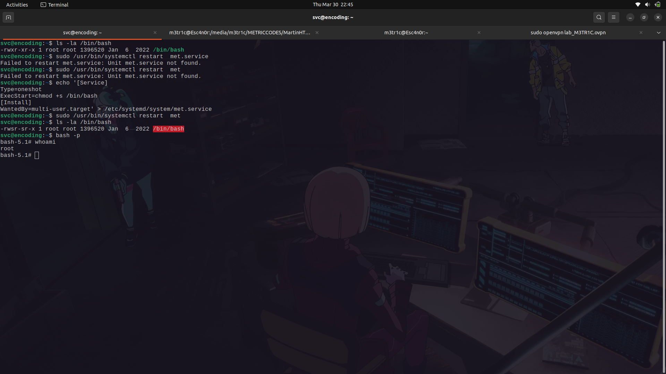Switch to the sudo openvpn lab_M3TR1C.ovpn tab
666x374 pixels.
click(568, 33)
